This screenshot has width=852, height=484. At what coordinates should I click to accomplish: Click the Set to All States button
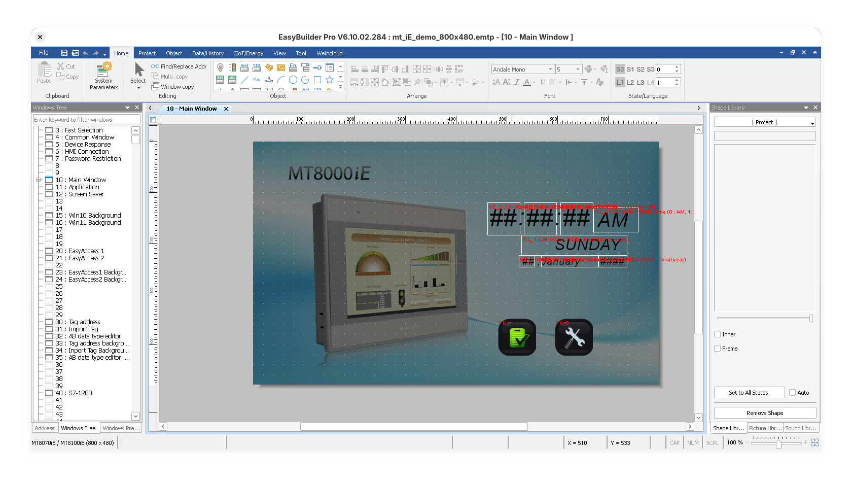click(748, 393)
